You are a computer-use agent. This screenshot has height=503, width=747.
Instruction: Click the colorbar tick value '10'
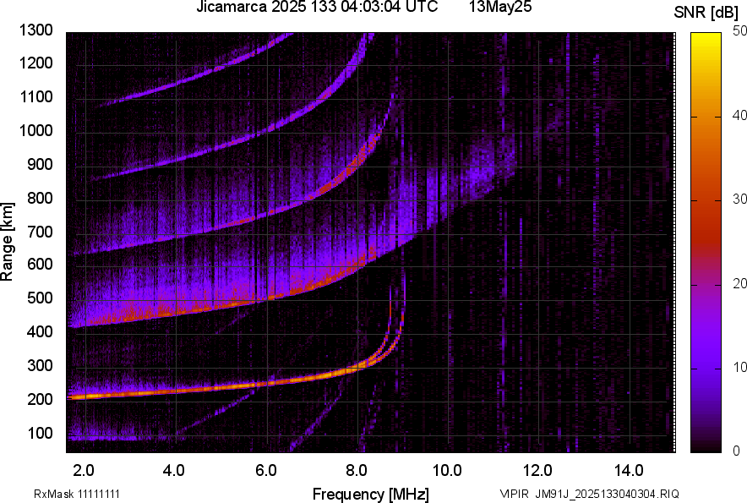click(740, 367)
